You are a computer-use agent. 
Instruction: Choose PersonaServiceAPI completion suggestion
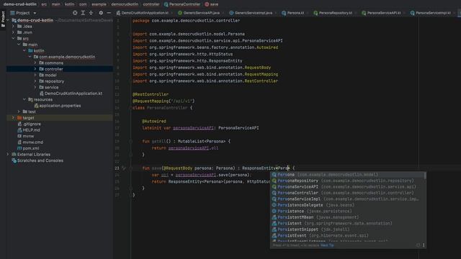pos(347,187)
